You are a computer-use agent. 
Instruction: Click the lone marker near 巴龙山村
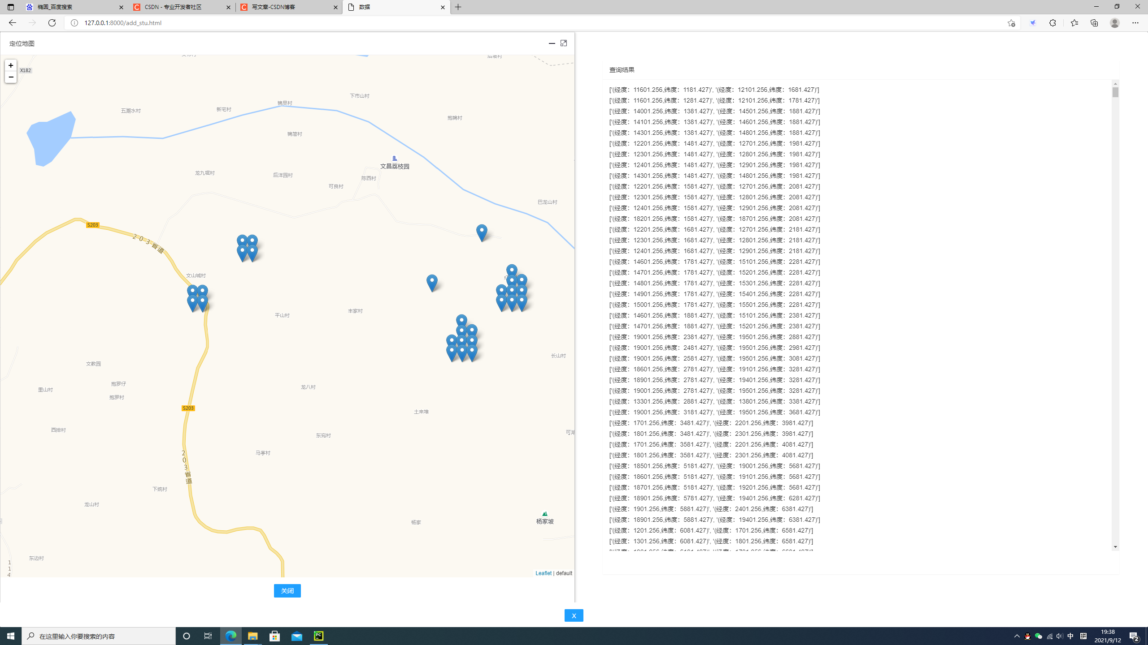[482, 233]
